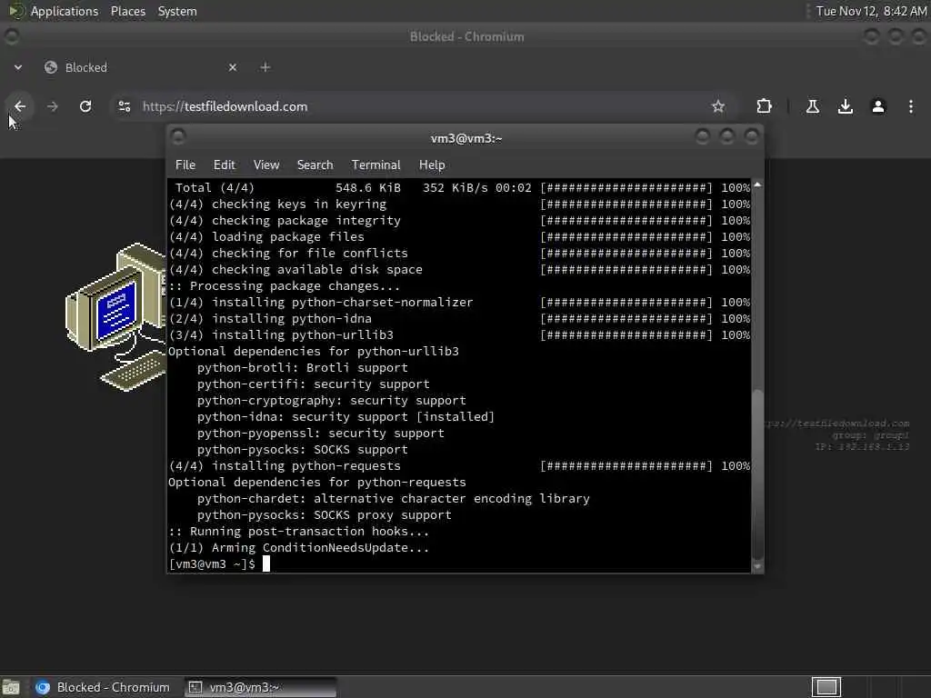Open the Applications menu
Image resolution: width=931 pixels, height=698 pixels.
click(65, 11)
